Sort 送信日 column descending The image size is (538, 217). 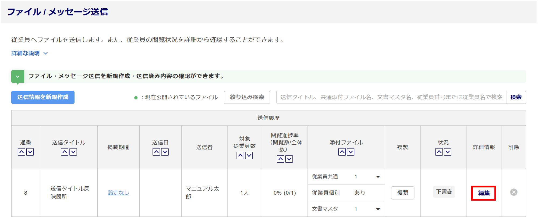[x=165, y=152]
